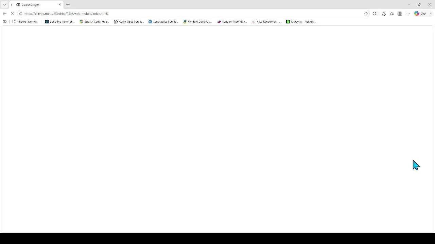
Task: Stop loading the page with X button
Action: coord(13,14)
